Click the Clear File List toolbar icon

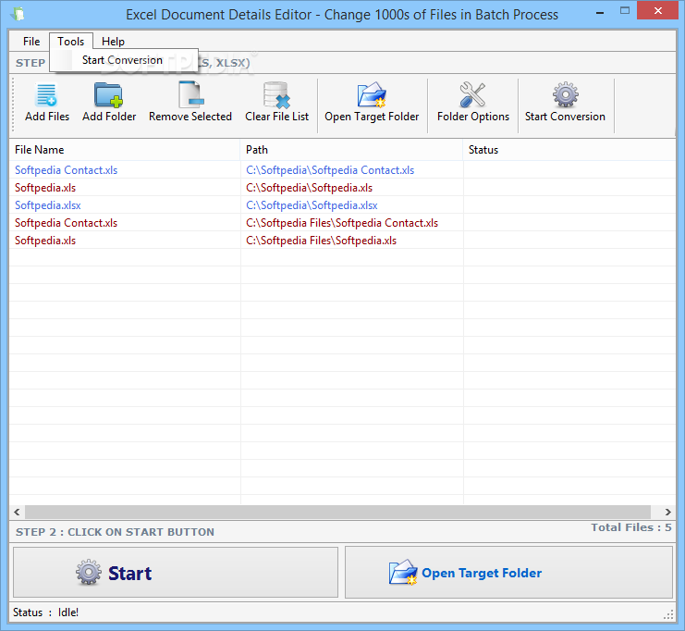(x=276, y=95)
